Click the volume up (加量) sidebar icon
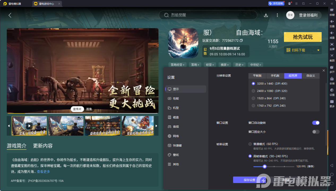Screen dimensions: 336x191 pyautogui.click(x=332, y=23)
